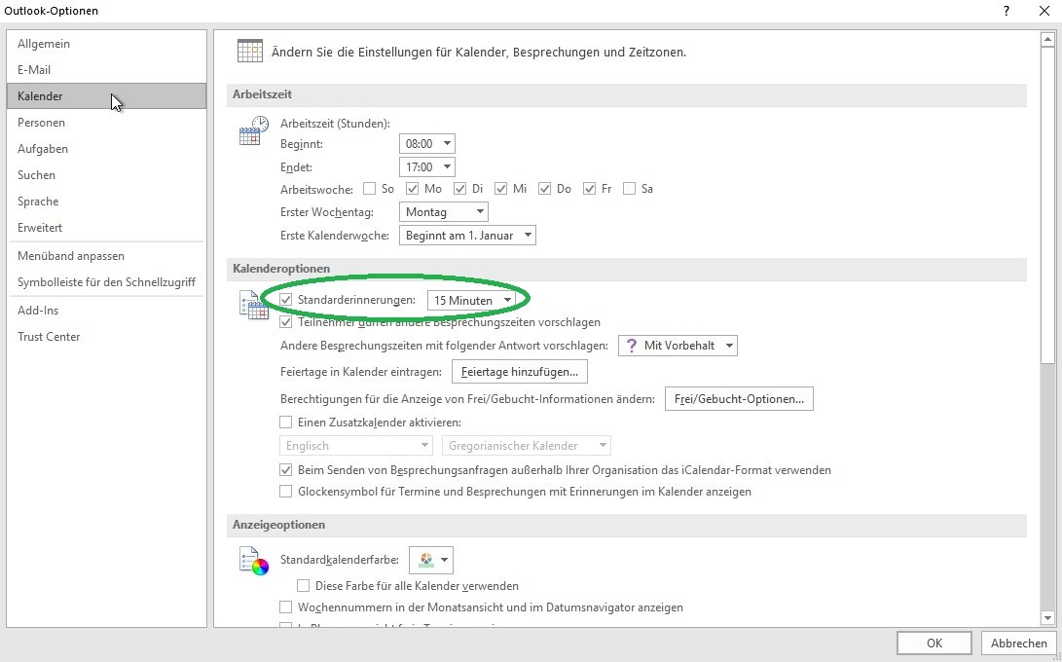This screenshot has width=1062, height=662.
Task: Enable the Glockensymbol für Termine checkbox
Action: [286, 492]
